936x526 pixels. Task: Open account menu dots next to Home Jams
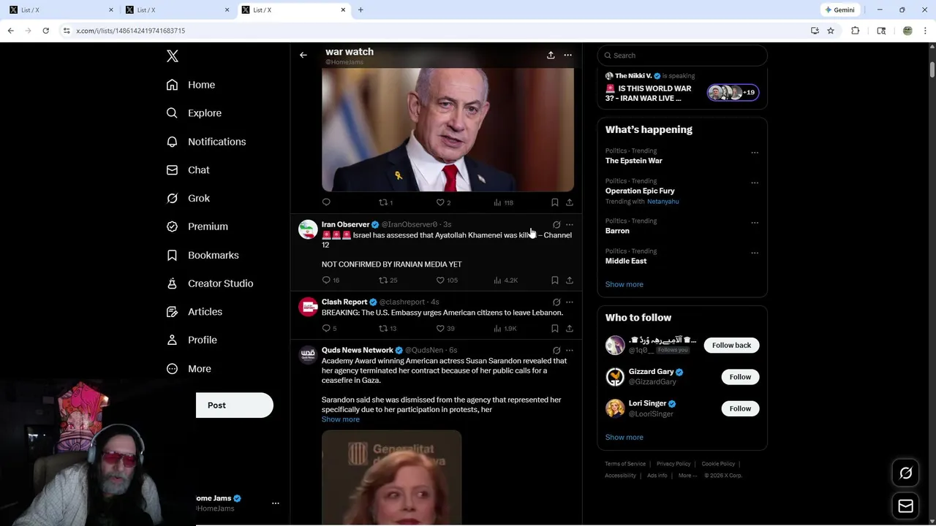(x=276, y=503)
